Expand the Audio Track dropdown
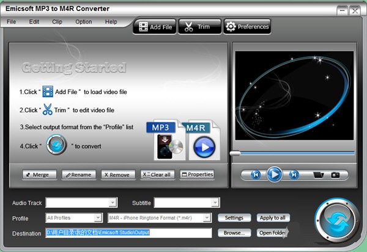 113,203
